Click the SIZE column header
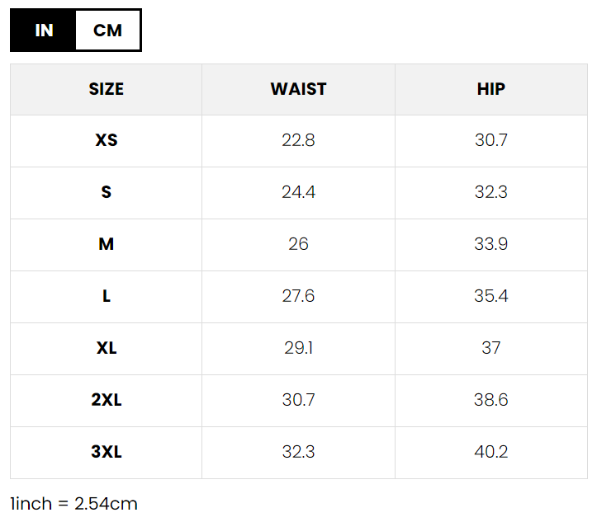Screen dimensions: 597x522 coord(106,89)
